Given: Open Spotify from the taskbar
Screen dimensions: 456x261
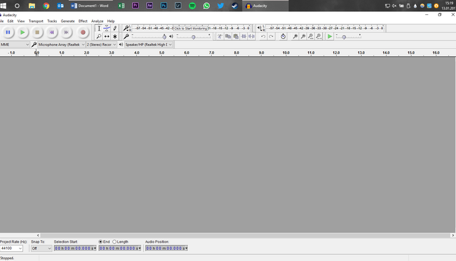Looking at the screenshot, I should pyautogui.click(x=192, y=6).
